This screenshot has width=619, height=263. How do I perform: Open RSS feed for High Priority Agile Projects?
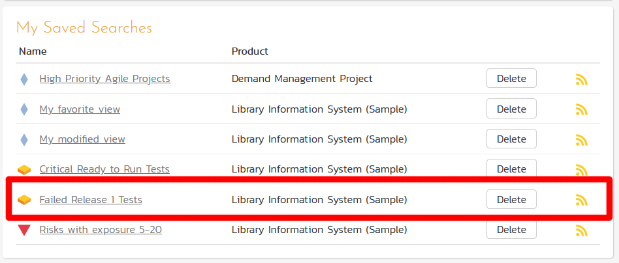[x=581, y=79]
